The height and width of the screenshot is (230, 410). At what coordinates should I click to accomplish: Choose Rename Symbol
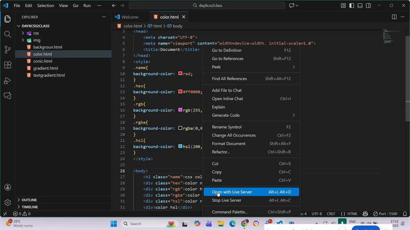[251, 127]
